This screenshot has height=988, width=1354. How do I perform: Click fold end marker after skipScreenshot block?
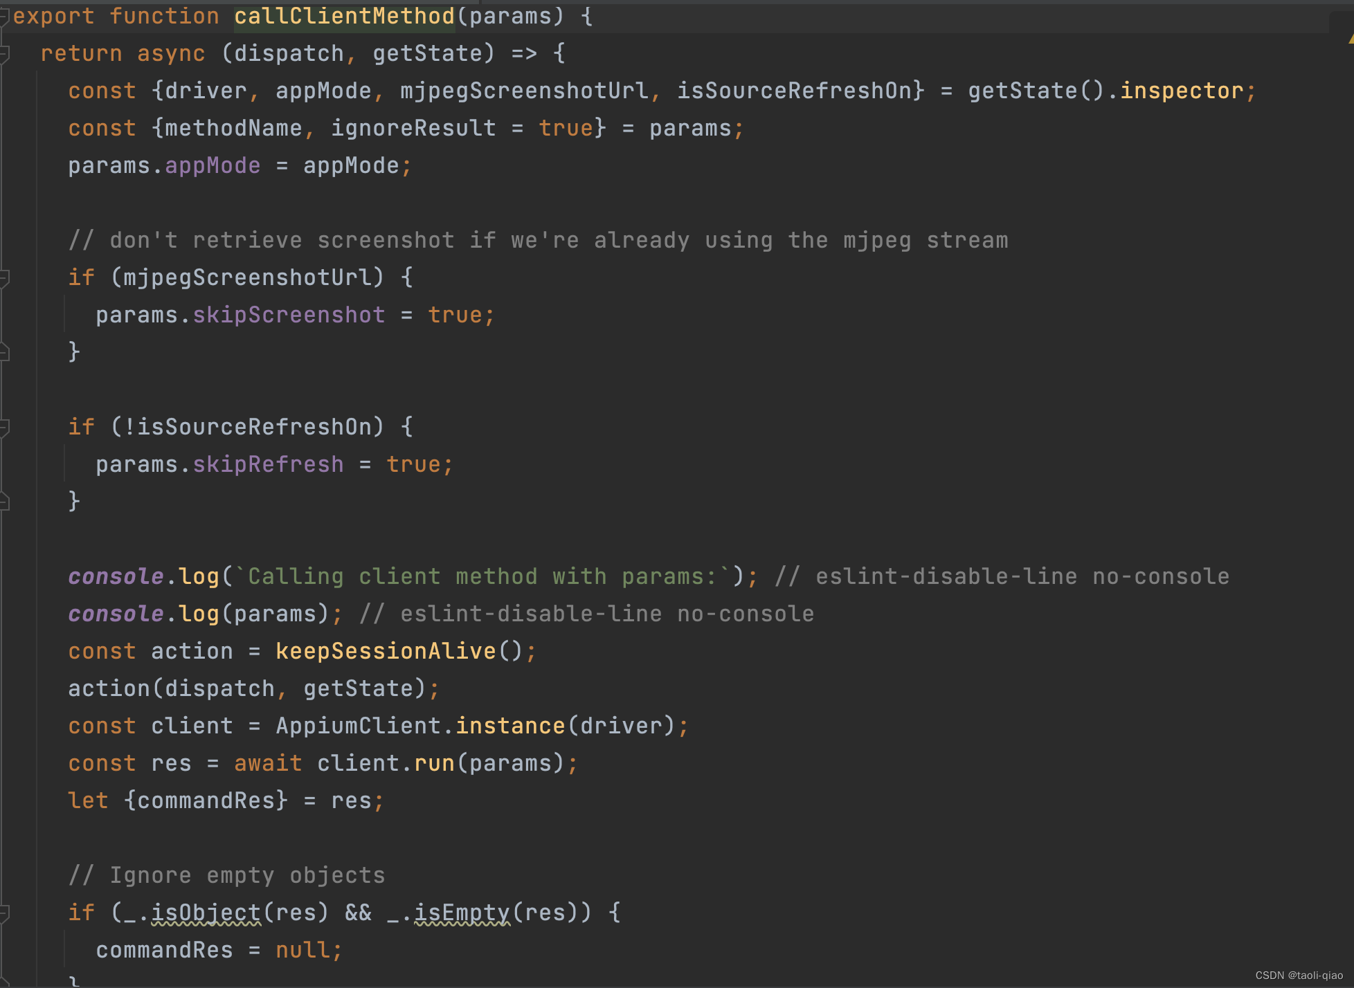click(3, 353)
